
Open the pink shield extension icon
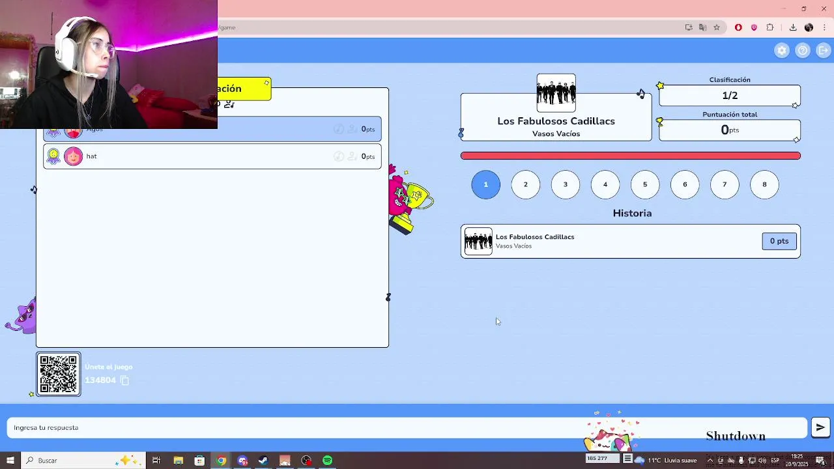point(754,27)
